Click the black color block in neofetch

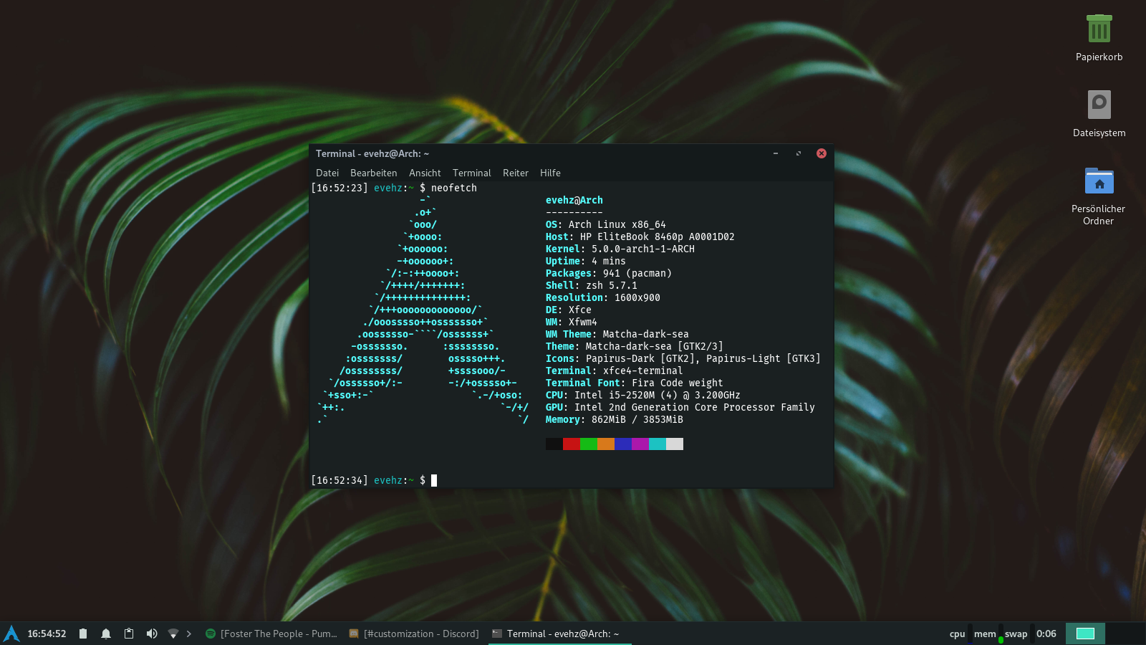point(554,444)
